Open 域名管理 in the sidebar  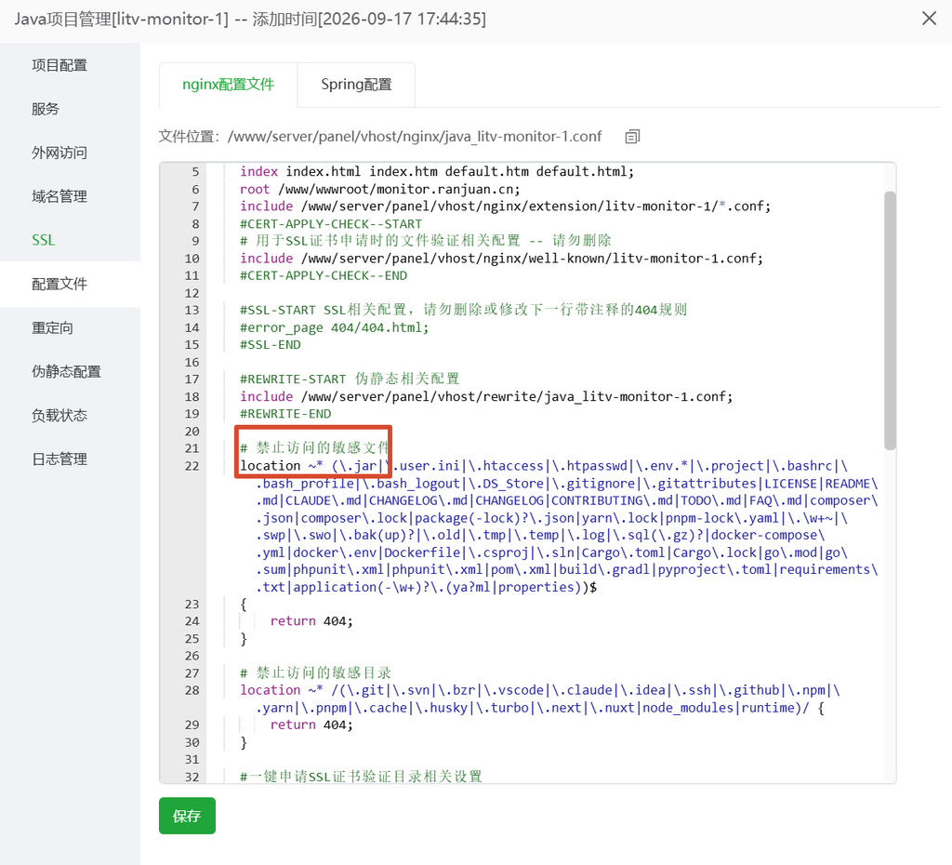click(59, 196)
